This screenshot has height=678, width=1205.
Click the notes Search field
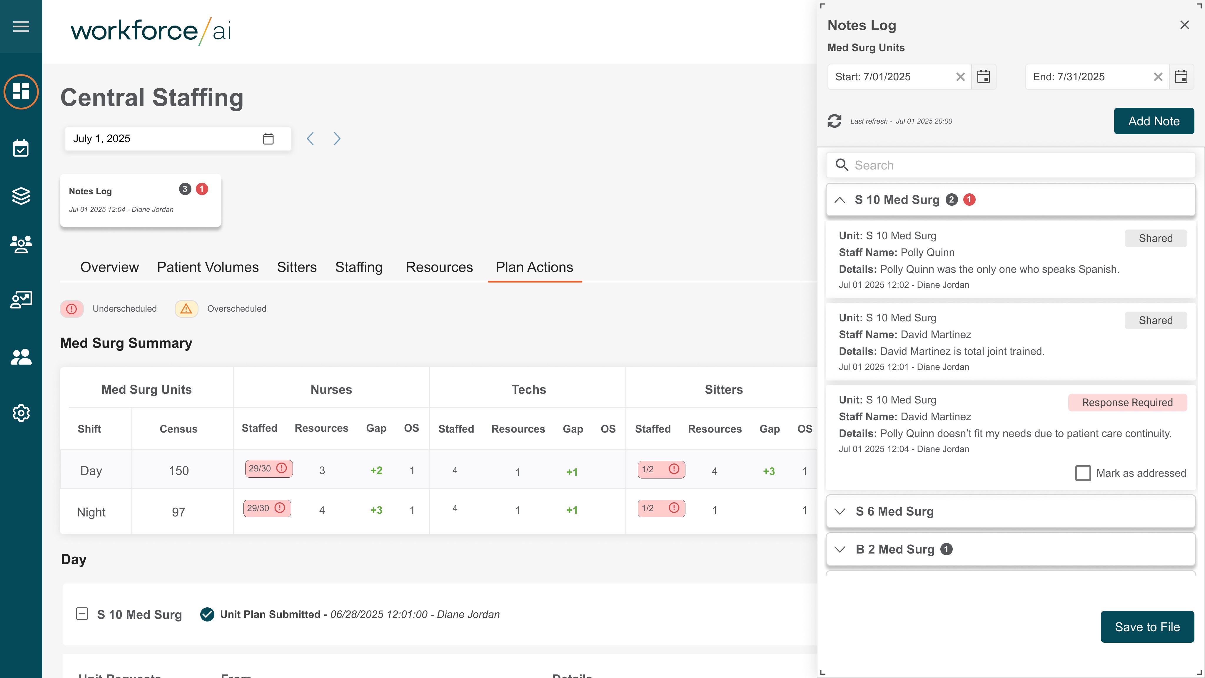[1010, 165]
